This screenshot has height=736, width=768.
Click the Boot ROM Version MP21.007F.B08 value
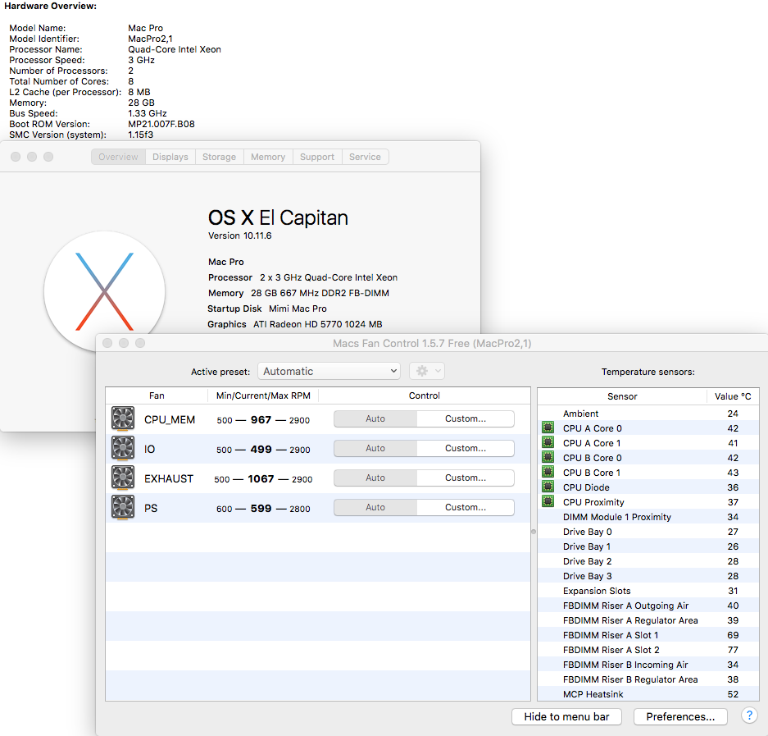point(161,124)
